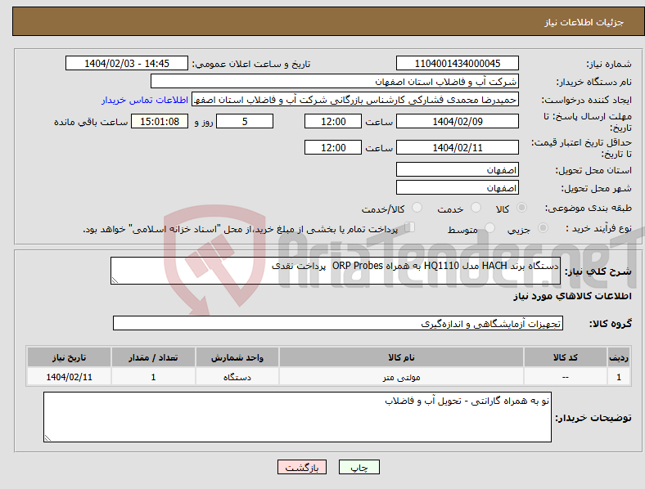Click the ردیف column header
The image size is (645, 489).
point(619,357)
